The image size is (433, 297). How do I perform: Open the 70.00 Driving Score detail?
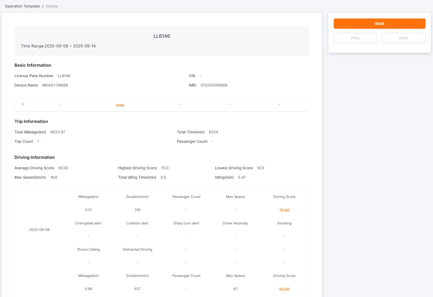[284, 210]
